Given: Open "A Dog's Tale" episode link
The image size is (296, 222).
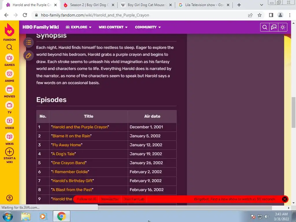Looking at the screenshot, I should 63,154.
